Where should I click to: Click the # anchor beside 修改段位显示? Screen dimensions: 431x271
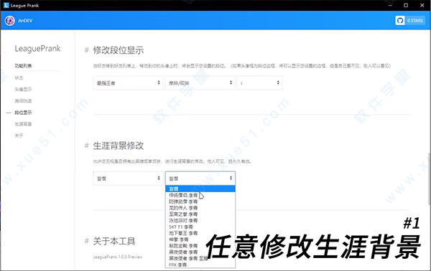tap(87, 50)
